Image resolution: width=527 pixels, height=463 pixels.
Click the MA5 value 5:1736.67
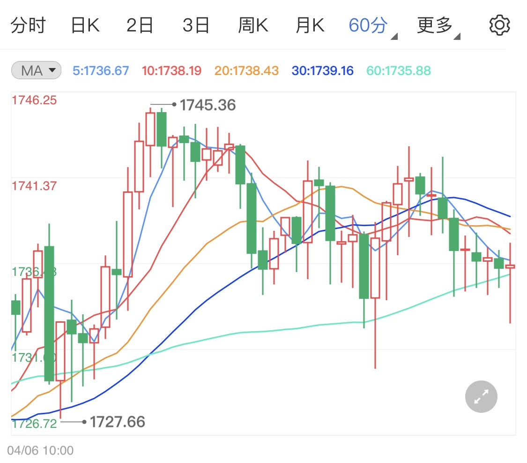101,71
